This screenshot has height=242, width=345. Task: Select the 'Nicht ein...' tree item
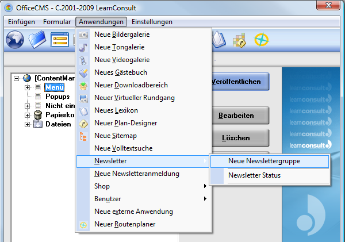click(x=60, y=106)
